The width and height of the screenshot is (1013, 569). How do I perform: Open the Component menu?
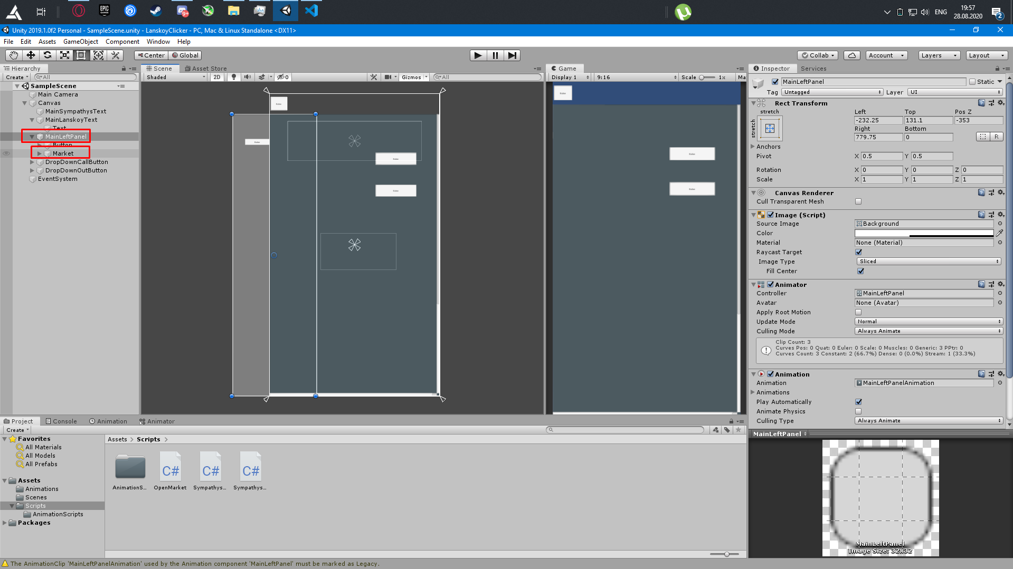click(122, 42)
